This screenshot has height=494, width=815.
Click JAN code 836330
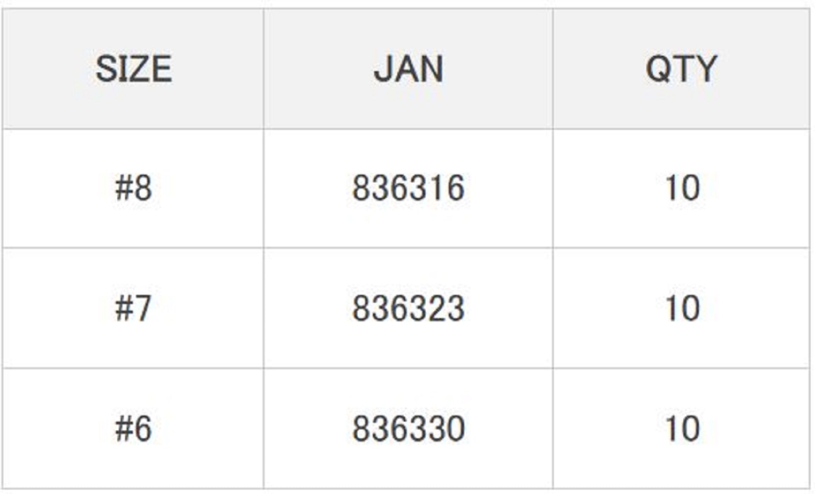[x=408, y=428]
